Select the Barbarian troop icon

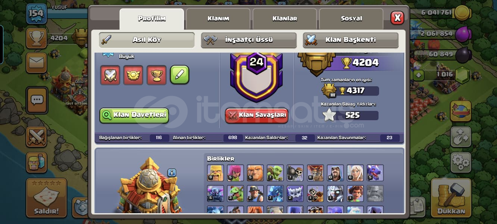215,173
